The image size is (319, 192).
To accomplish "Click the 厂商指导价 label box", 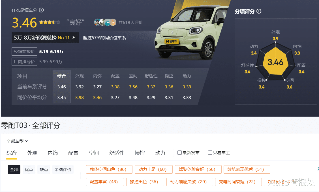I will click(x=24, y=62).
